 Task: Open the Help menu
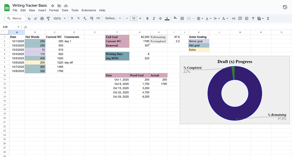pos(102,10)
